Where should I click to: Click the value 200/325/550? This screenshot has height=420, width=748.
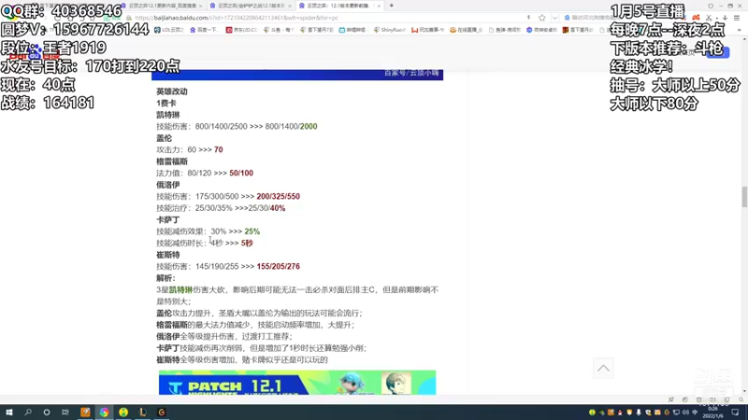(x=278, y=196)
